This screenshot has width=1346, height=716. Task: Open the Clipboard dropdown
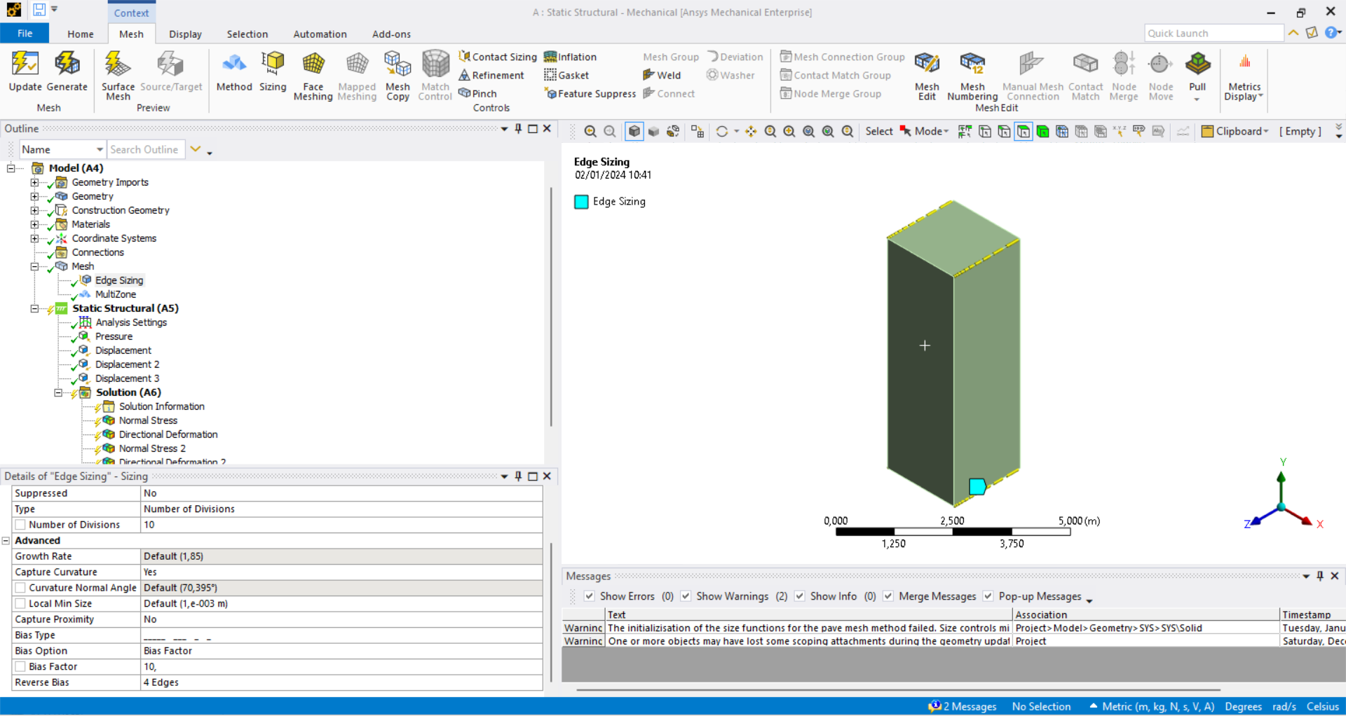pos(1235,131)
